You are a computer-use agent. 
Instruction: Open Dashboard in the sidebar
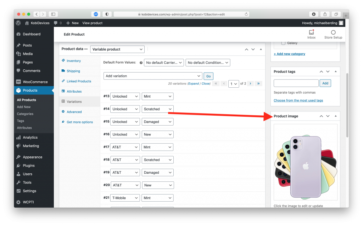click(34, 34)
